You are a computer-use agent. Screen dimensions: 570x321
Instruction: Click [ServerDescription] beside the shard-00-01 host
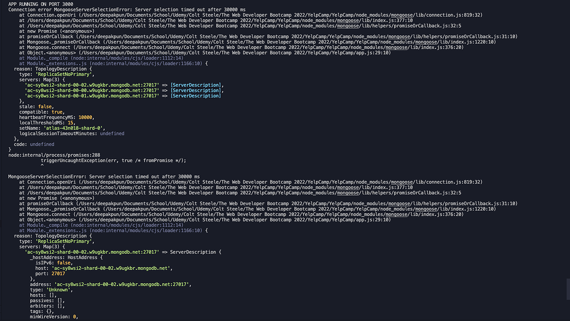point(195,96)
